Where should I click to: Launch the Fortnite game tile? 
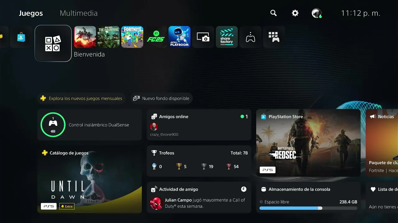coord(132,37)
